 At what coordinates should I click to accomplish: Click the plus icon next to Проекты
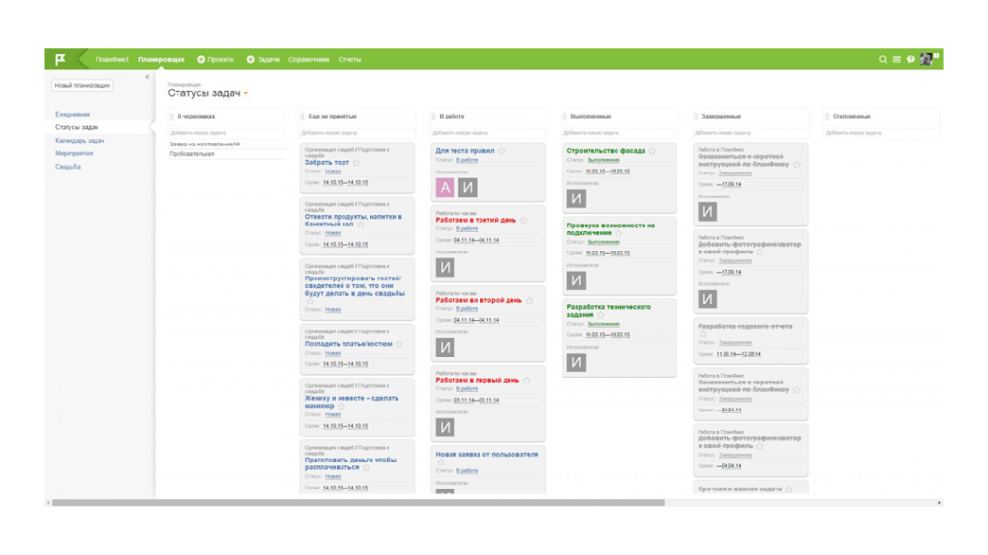coord(201,60)
